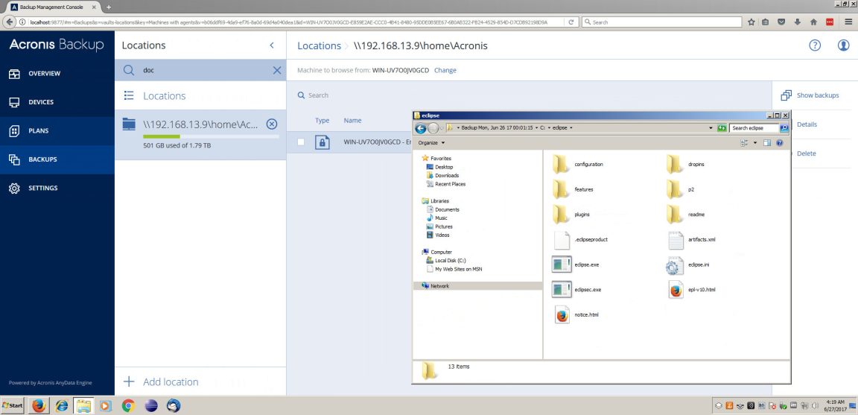
Task: Select the eclipse.exe file icon
Action: 562,264
